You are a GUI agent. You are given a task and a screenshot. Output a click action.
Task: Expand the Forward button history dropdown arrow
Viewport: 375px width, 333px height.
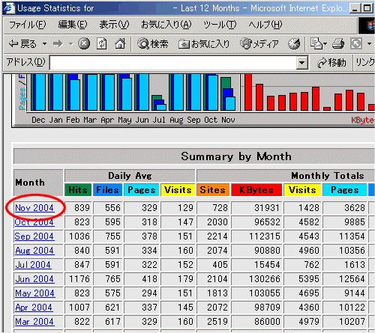pos(71,44)
